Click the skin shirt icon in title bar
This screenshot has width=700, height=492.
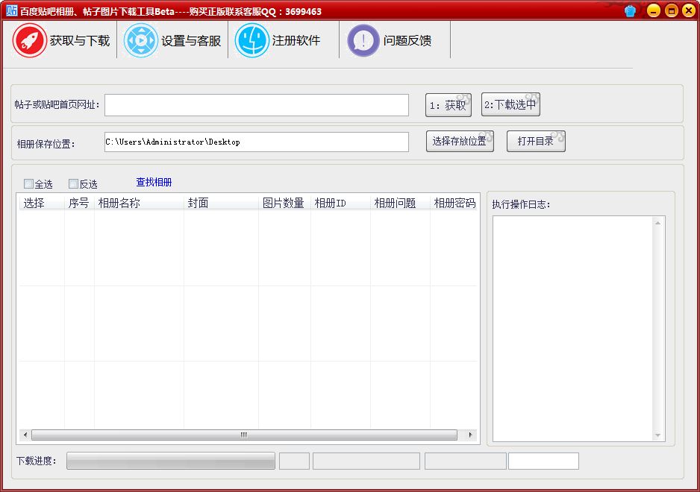631,10
